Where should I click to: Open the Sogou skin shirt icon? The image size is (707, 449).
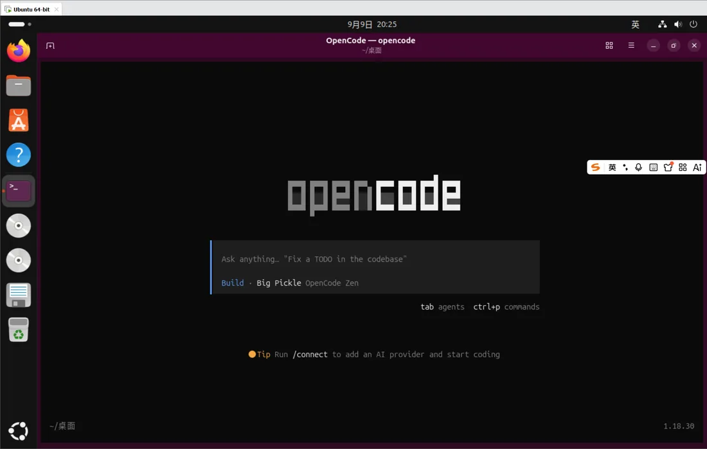click(668, 167)
